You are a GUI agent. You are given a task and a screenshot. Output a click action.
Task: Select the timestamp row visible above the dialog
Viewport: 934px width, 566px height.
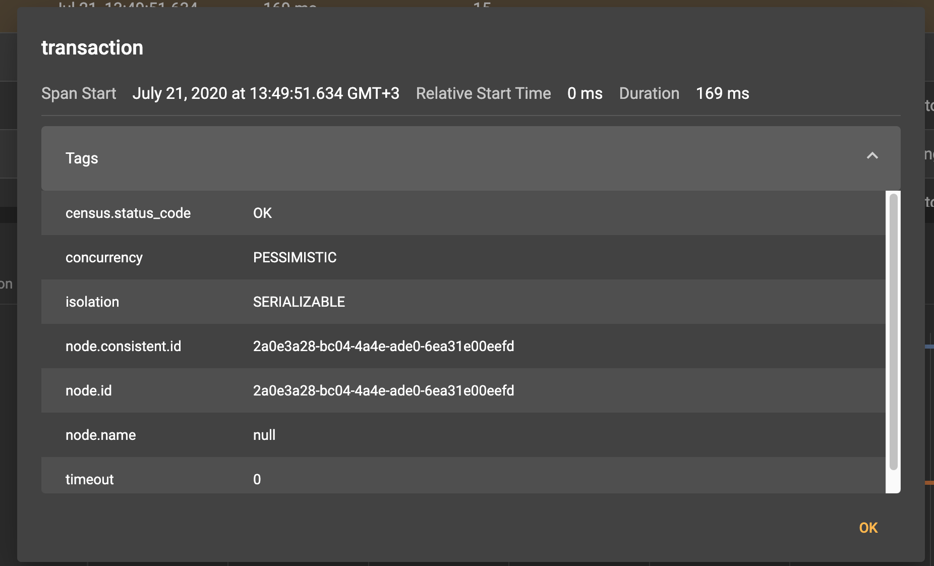[126, 6]
